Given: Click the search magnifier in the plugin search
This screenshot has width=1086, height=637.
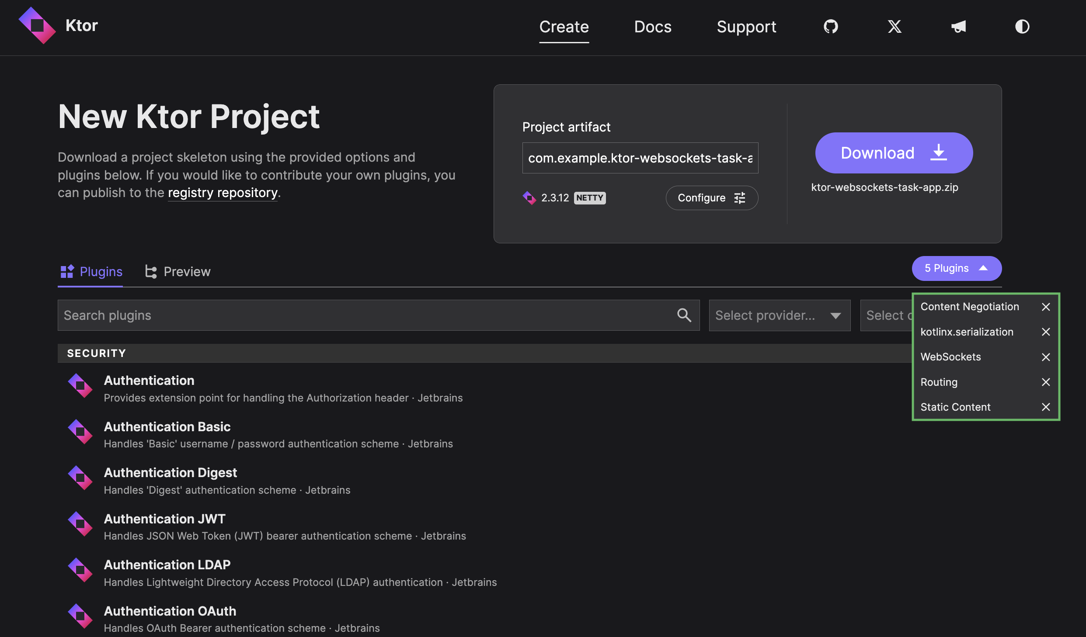Looking at the screenshot, I should click(684, 315).
